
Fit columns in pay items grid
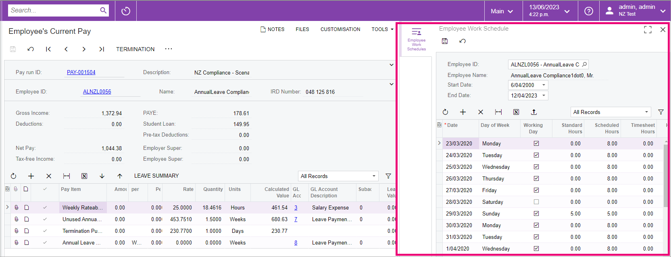coord(67,176)
